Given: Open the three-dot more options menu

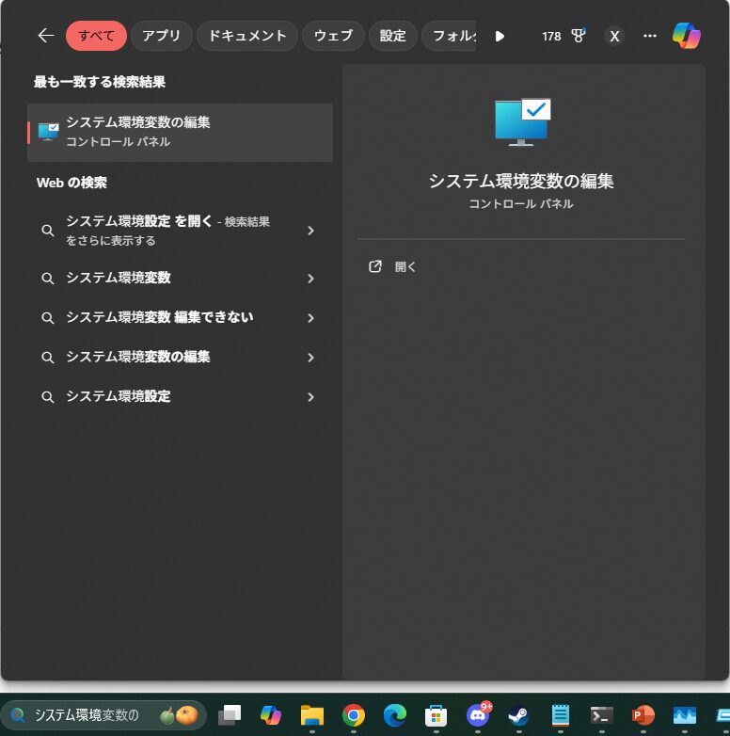Looking at the screenshot, I should (650, 36).
